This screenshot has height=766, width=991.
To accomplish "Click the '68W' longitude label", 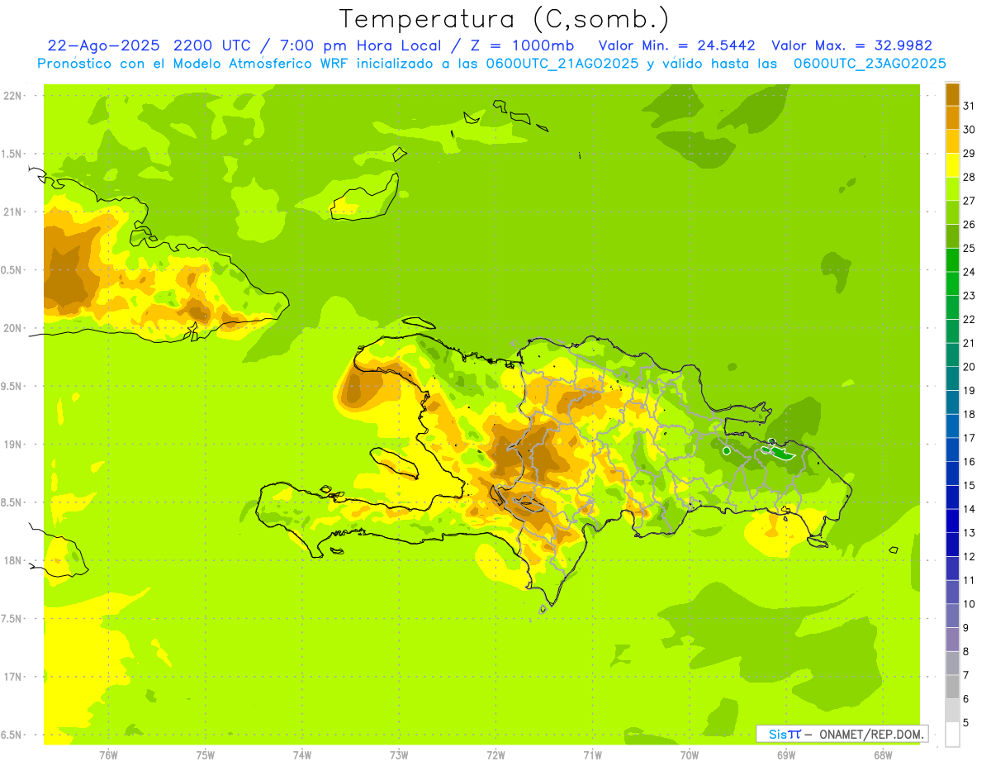I will tap(883, 754).
